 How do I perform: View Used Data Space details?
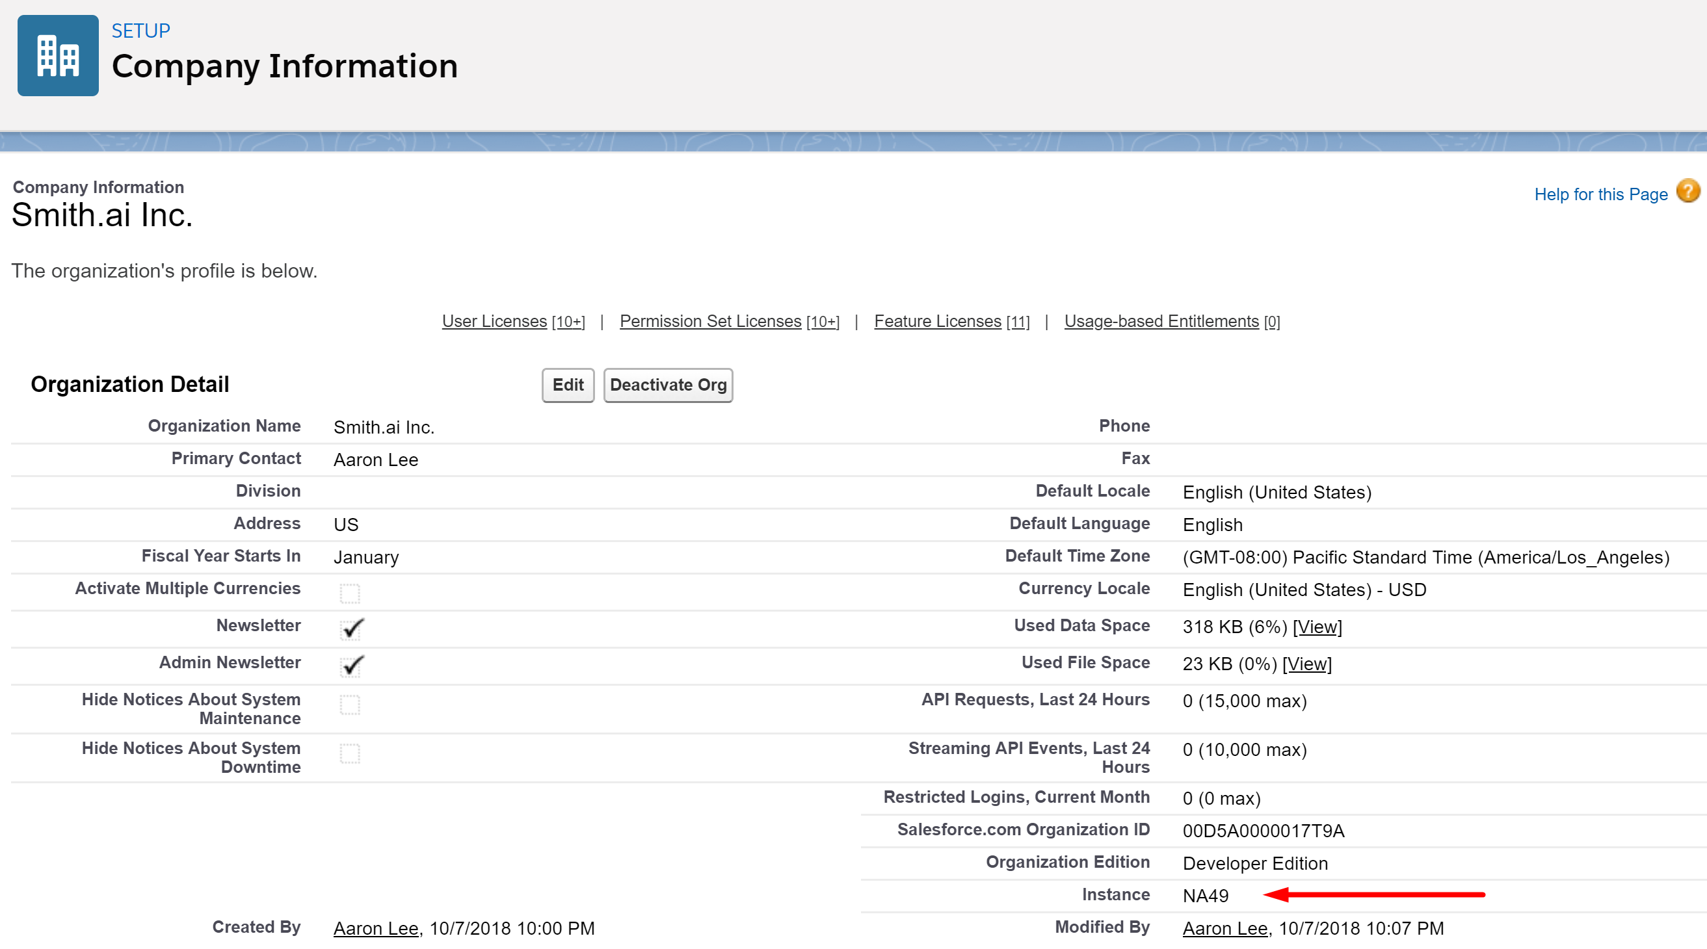[x=1317, y=627]
